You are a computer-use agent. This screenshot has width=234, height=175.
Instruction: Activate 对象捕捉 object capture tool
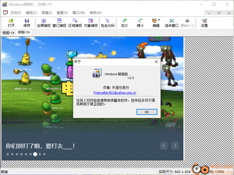coord(91,23)
